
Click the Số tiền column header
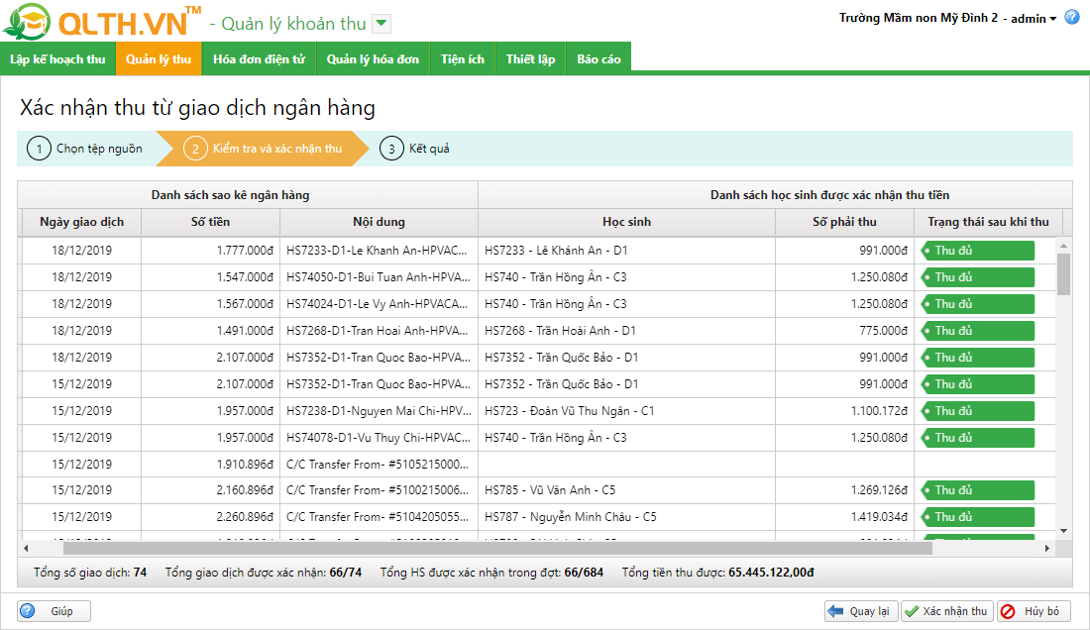210,222
